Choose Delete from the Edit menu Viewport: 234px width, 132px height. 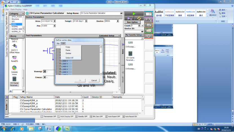click(68, 53)
